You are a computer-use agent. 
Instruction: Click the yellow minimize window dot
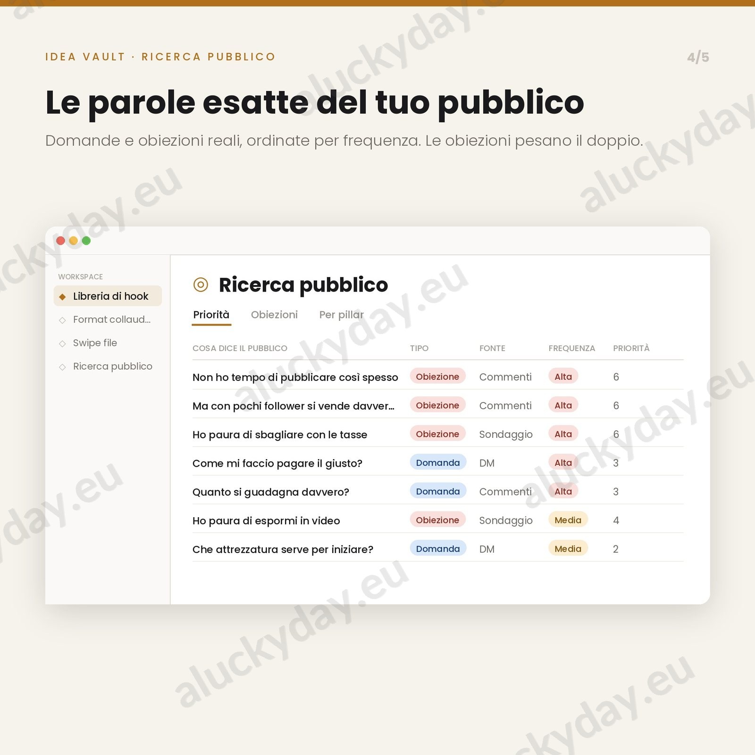73,241
